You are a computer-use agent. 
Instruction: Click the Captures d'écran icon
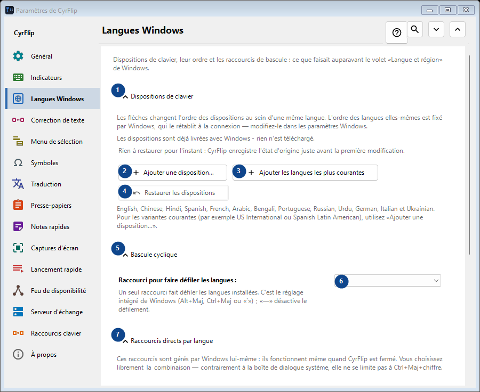18,248
